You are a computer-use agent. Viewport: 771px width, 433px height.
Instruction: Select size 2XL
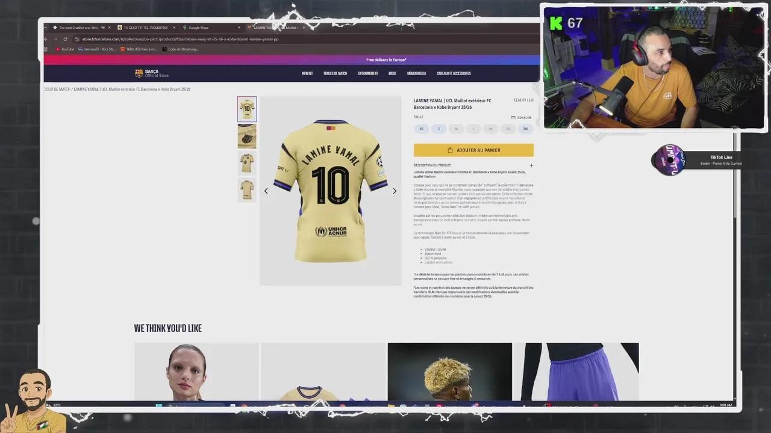tap(508, 129)
